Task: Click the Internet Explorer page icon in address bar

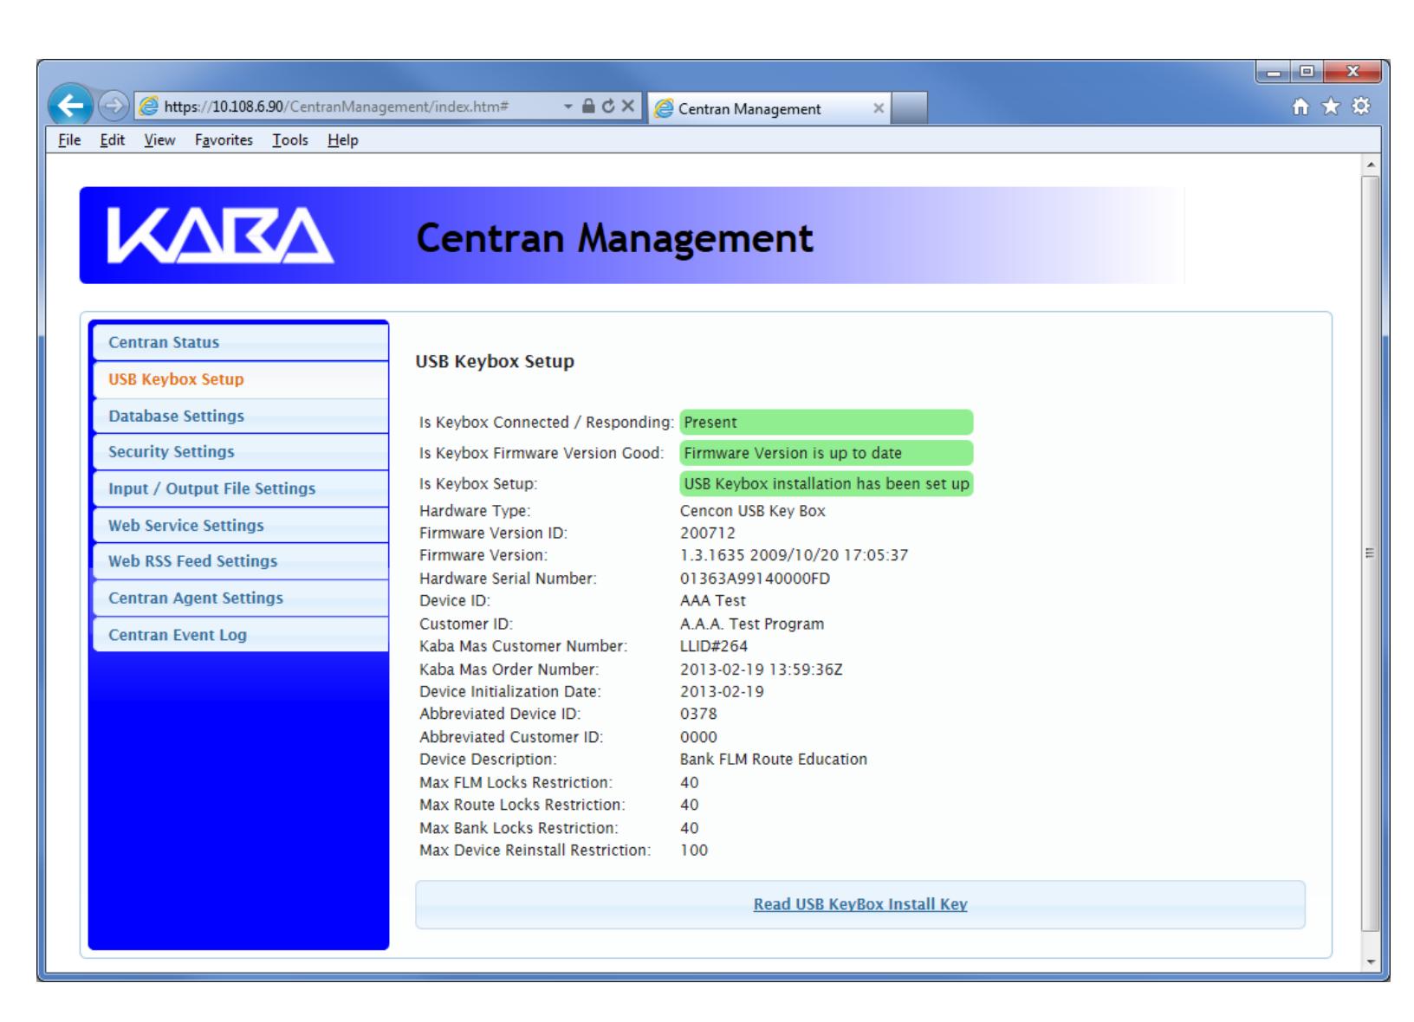Action: [149, 107]
